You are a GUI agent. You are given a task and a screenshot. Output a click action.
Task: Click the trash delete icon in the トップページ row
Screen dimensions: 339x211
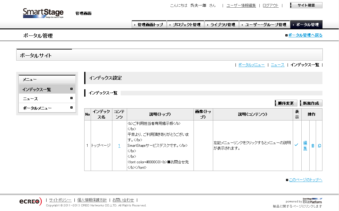pyautogui.click(x=313, y=146)
